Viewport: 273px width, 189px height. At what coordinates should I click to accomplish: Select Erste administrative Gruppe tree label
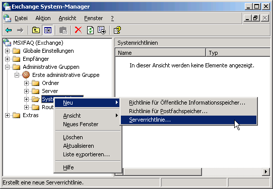click(66, 75)
